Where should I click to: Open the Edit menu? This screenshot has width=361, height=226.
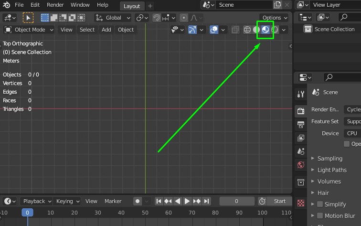(35, 5)
